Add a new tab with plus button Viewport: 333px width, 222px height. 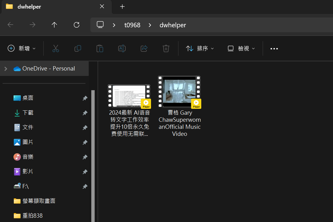tap(122, 6)
